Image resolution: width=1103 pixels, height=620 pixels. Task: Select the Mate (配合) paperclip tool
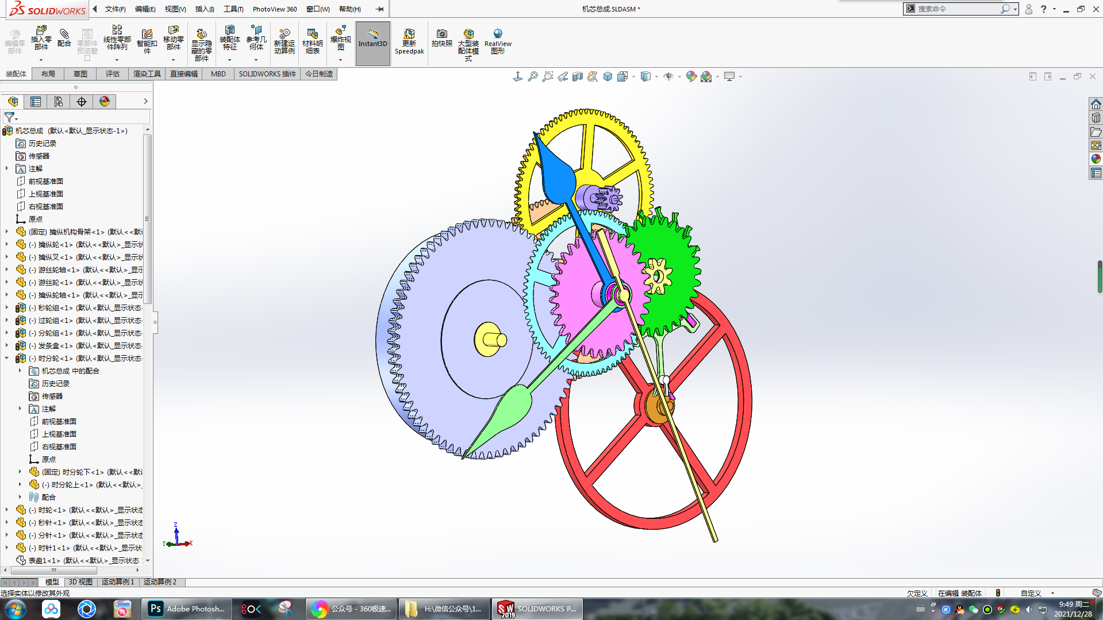tap(64, 37)
